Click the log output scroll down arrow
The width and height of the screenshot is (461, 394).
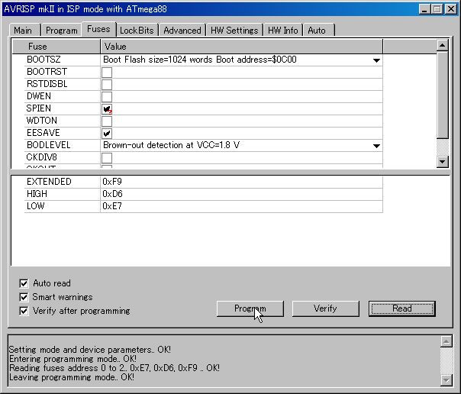[x=446, y=380]
